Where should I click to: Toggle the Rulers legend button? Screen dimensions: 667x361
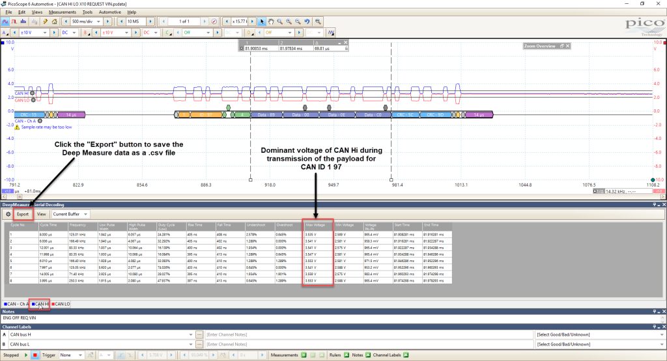click(x=347, y=355)
